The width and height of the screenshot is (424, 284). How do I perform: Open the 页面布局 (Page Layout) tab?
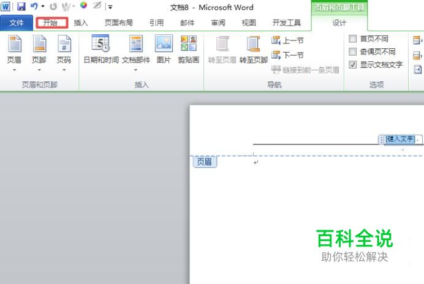coord(119,23)
